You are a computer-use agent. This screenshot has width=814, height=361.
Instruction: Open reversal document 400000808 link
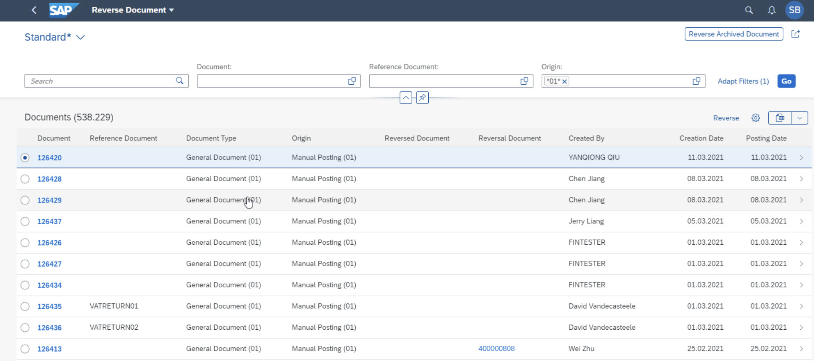point(497,349)
